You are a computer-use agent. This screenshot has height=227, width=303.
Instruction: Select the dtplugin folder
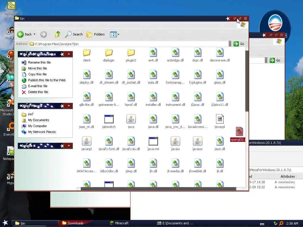(x=109, y=55)
